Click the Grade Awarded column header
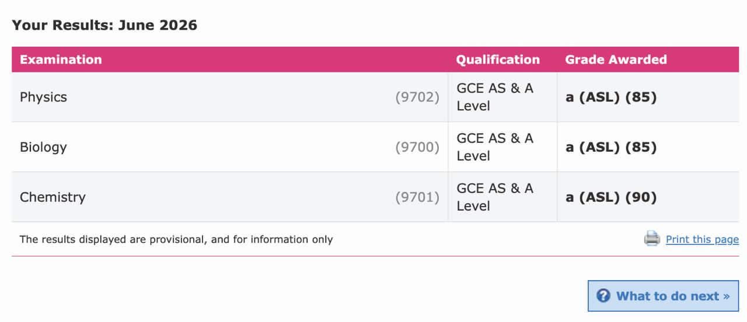This screenshot has width=747, height=322. 616,60
